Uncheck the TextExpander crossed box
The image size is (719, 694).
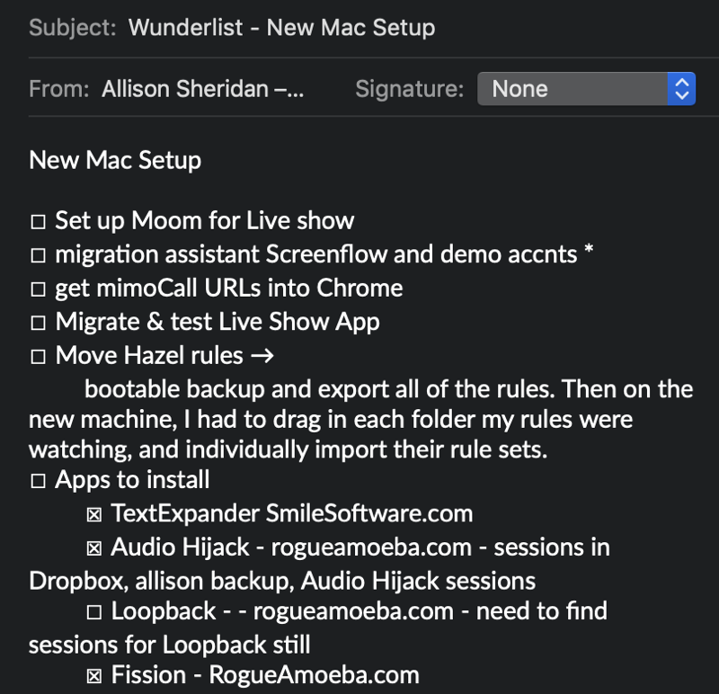93,515
